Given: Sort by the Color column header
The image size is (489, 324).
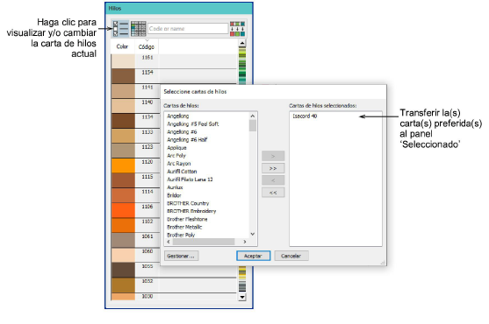Looking at the screenshot, I should pyautogui.click(x=122, y=46).
